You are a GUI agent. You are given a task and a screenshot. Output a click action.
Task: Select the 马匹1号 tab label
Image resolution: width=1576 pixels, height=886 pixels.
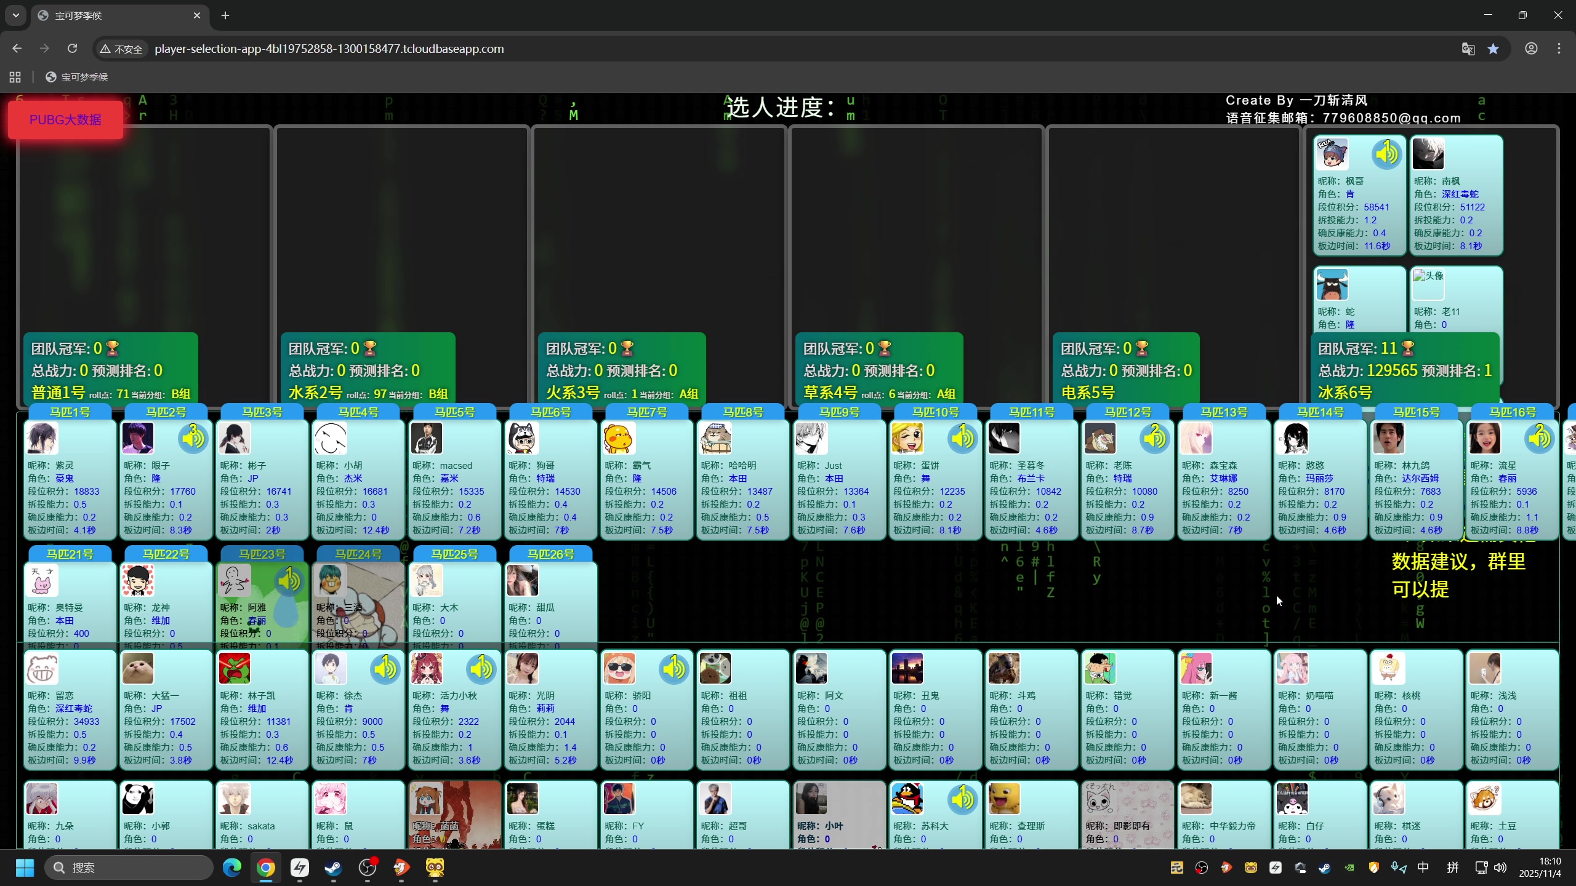[x=70, y=412]
